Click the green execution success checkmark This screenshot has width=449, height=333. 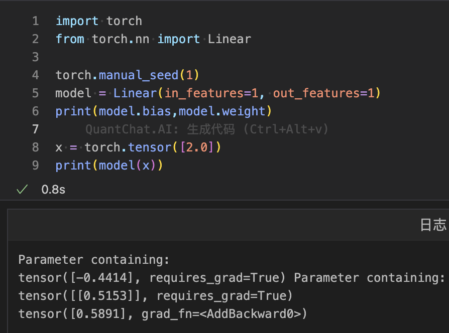22,190
